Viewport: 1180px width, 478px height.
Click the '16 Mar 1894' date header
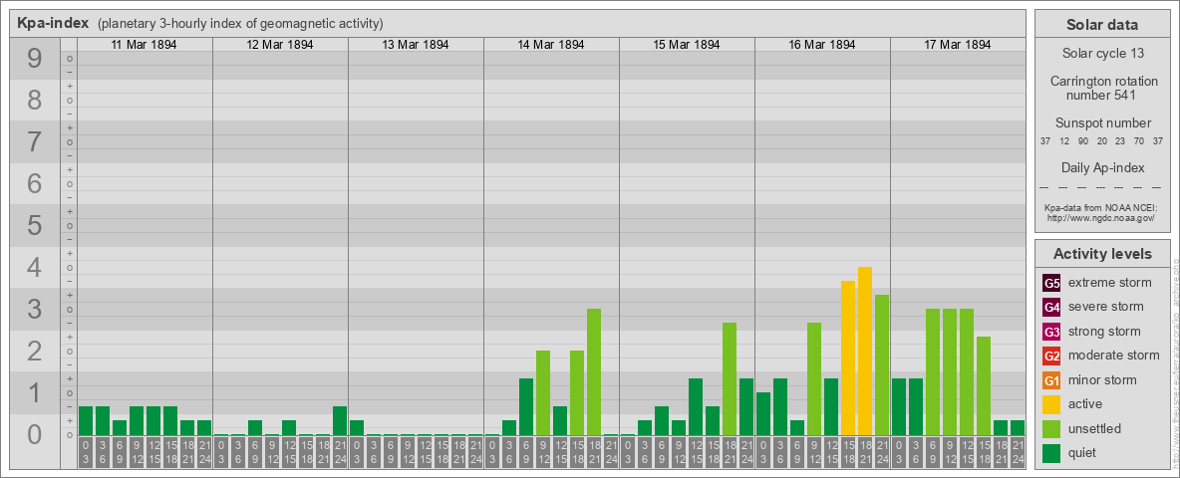point(822,45)
